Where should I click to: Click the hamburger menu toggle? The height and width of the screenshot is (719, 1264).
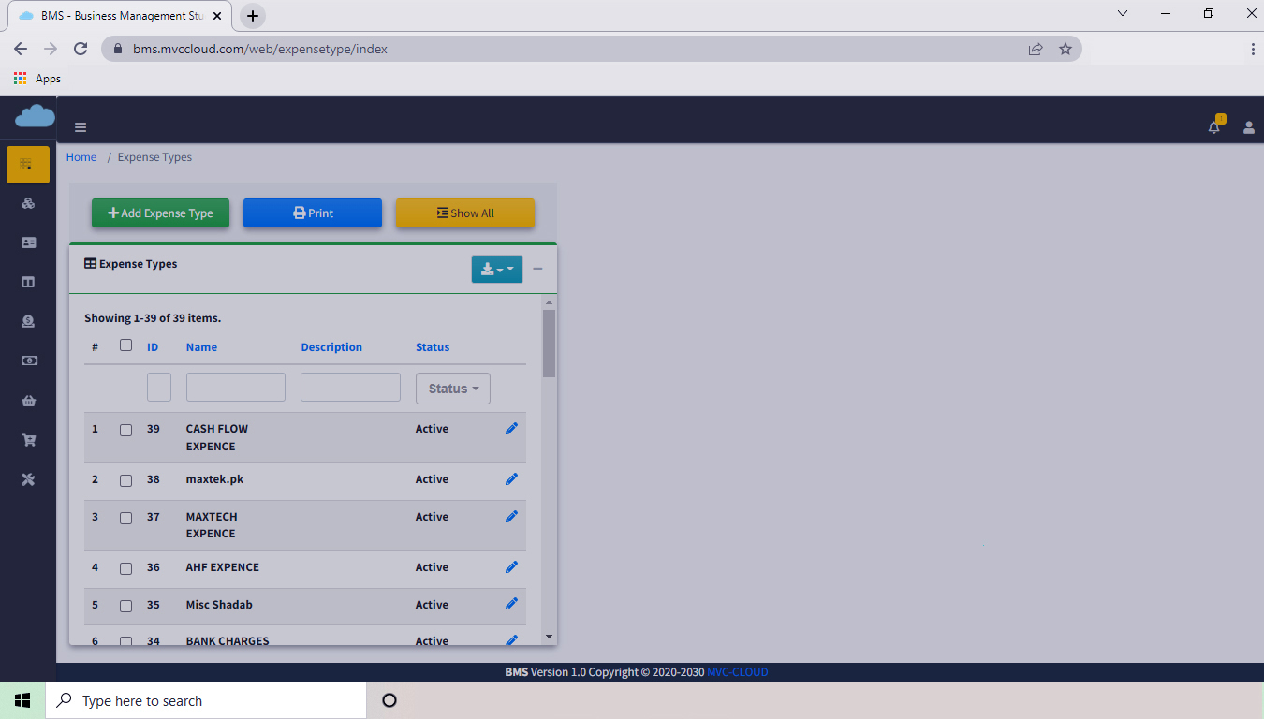coord(81,127)
